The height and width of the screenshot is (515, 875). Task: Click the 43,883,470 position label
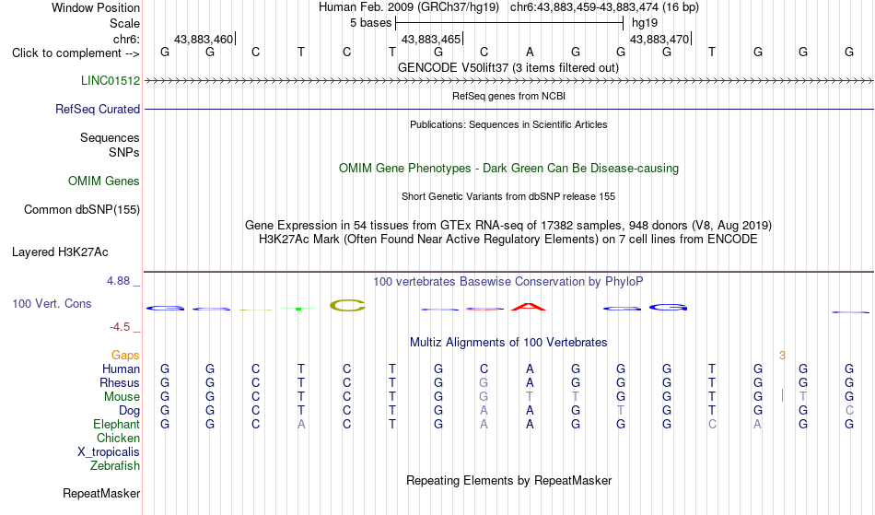click(659, 39)
